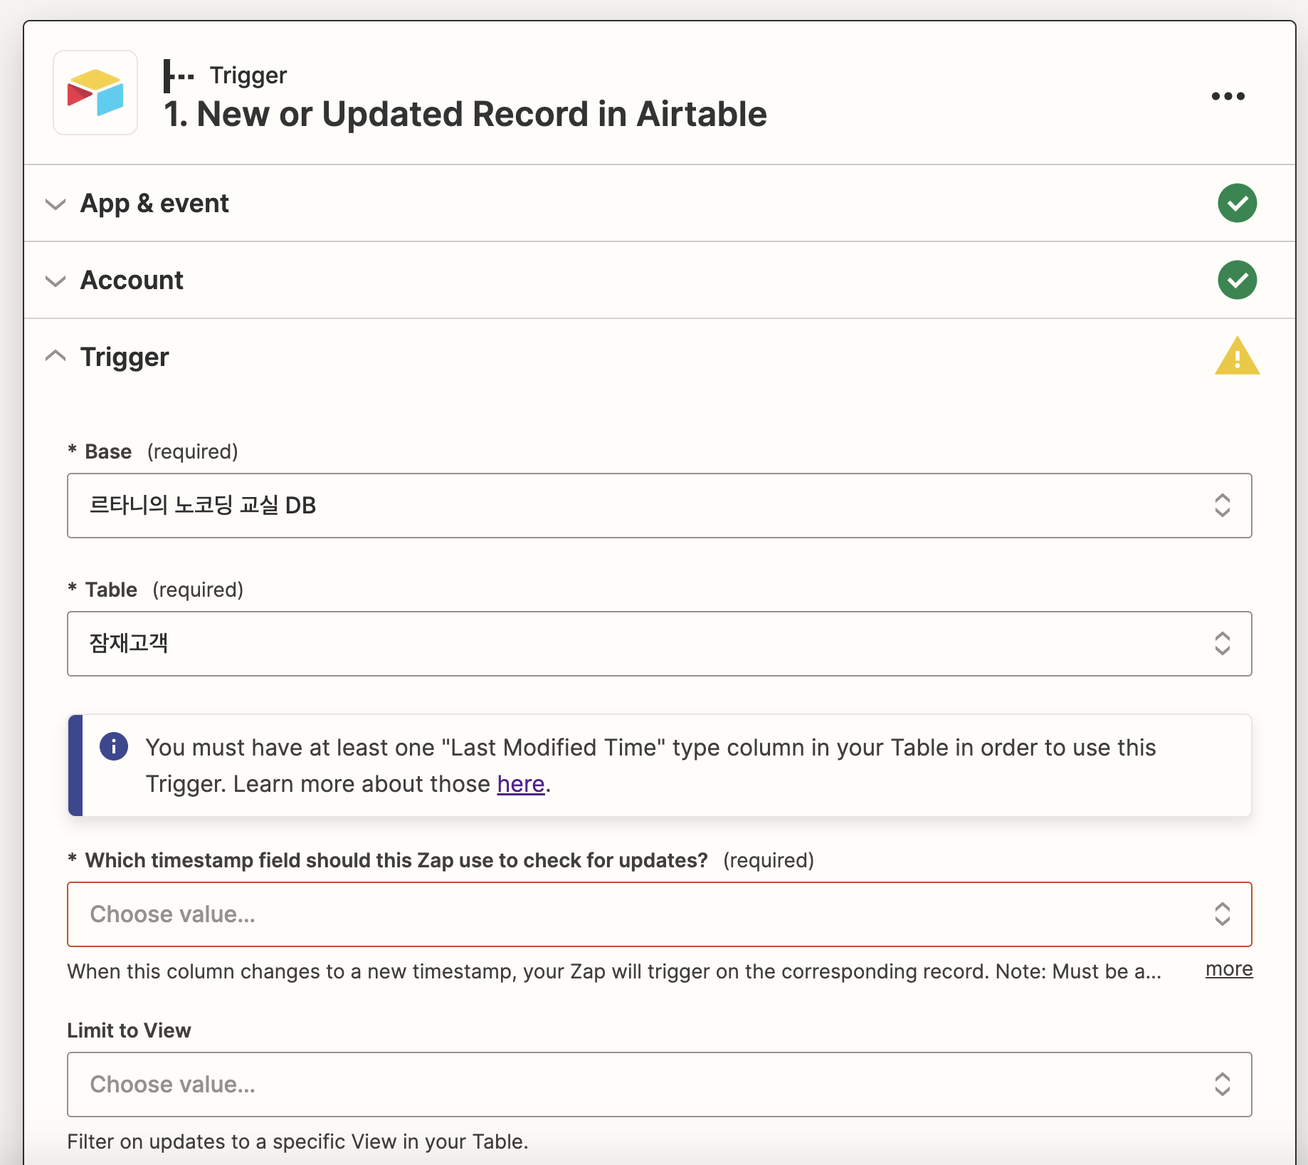
Task: Open the timestamp field dropdown
Action: [659, 914]
